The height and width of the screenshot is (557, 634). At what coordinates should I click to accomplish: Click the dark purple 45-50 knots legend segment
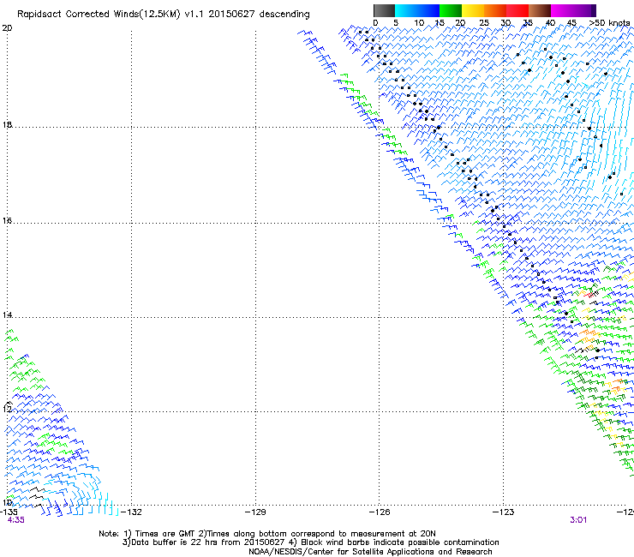[584, 10]
